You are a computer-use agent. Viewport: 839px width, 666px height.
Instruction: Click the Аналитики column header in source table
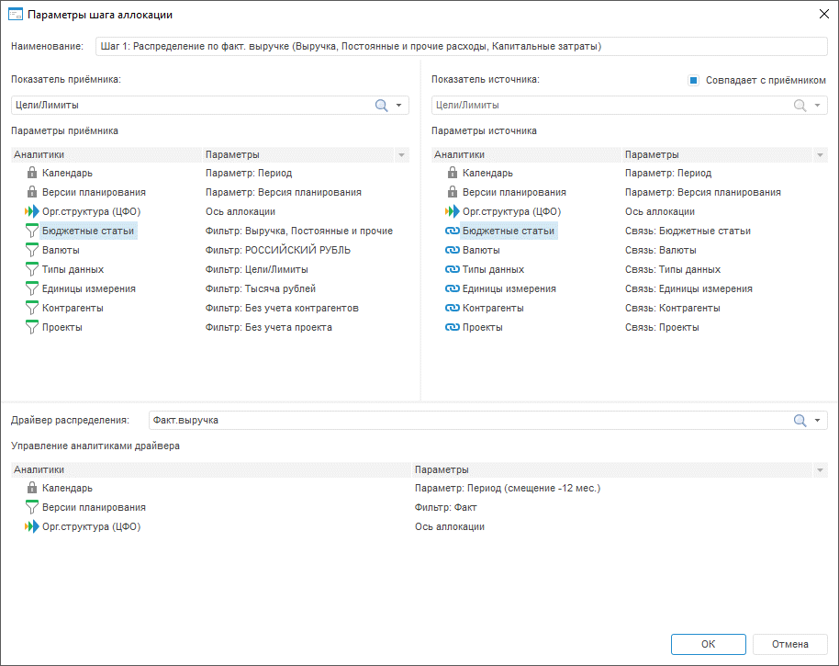tap(525, 154)
